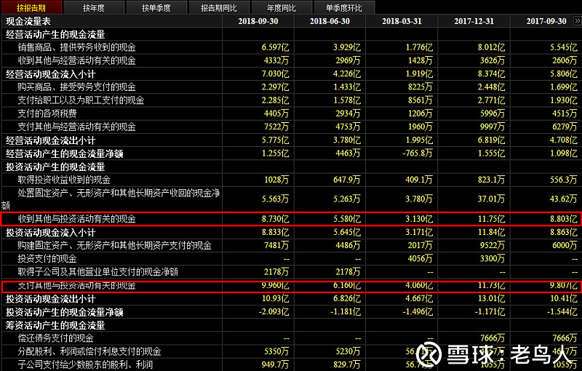Click the value 5350万 dividends paid
The image size is (582, 371).
pos(276,351)
